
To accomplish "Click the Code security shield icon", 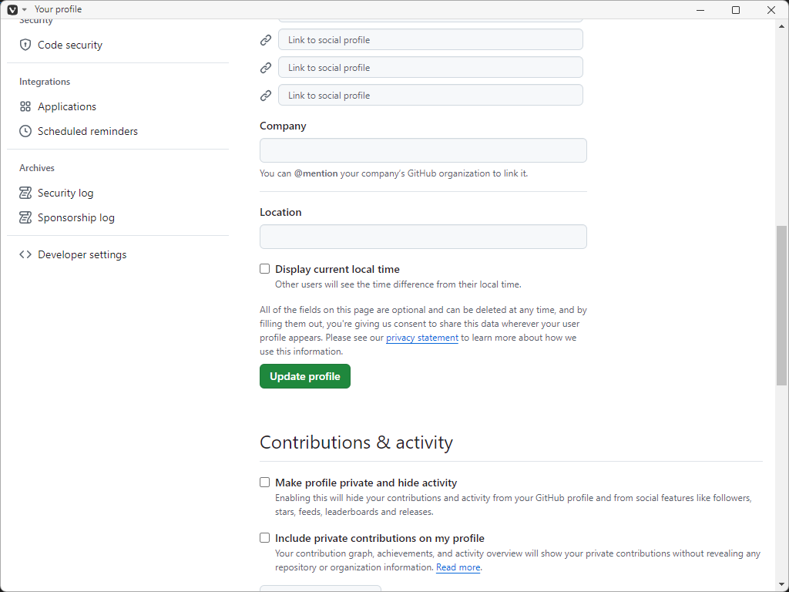I will pos(25,45).
